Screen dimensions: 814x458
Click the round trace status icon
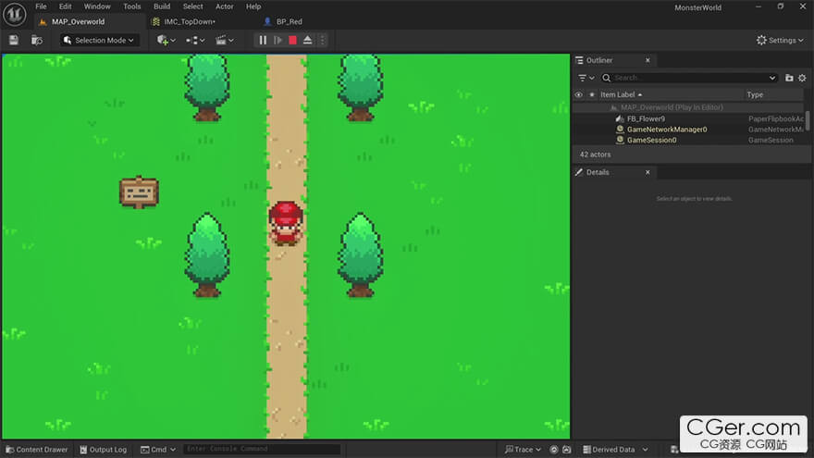coord(554,450)
